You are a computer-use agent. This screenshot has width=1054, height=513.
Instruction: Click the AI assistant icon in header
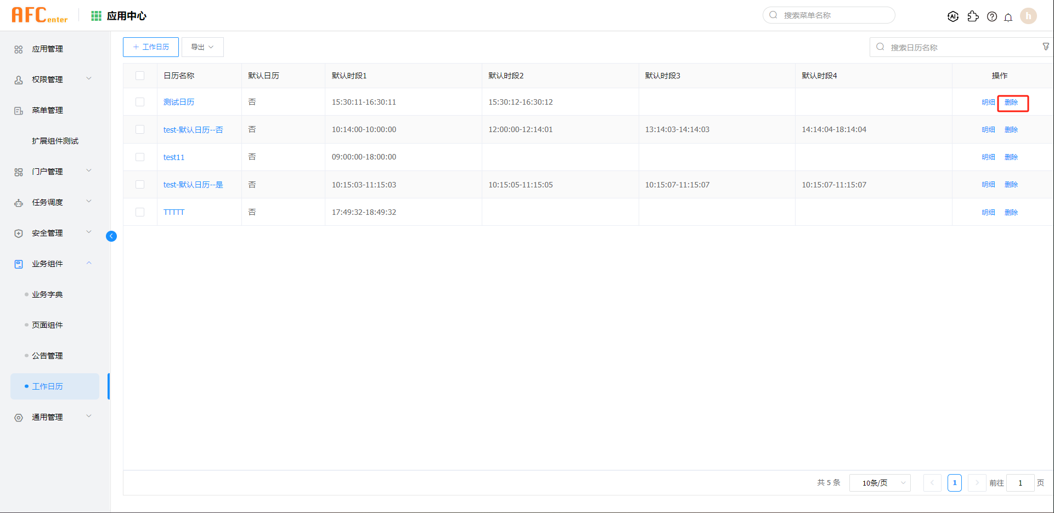coord(953,16)
